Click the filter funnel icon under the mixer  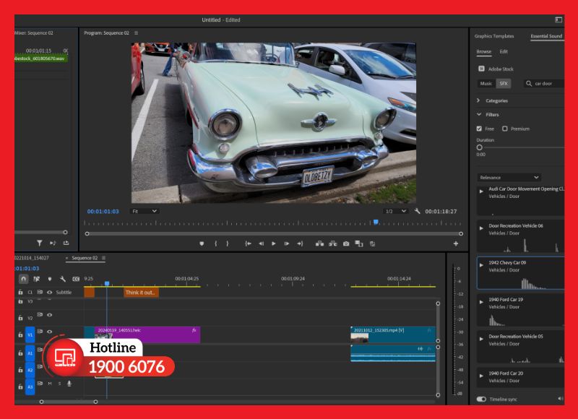[40, 243]
